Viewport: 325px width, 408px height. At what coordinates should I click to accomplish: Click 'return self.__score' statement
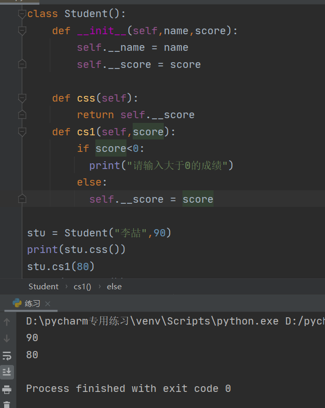tap(136, 115)
